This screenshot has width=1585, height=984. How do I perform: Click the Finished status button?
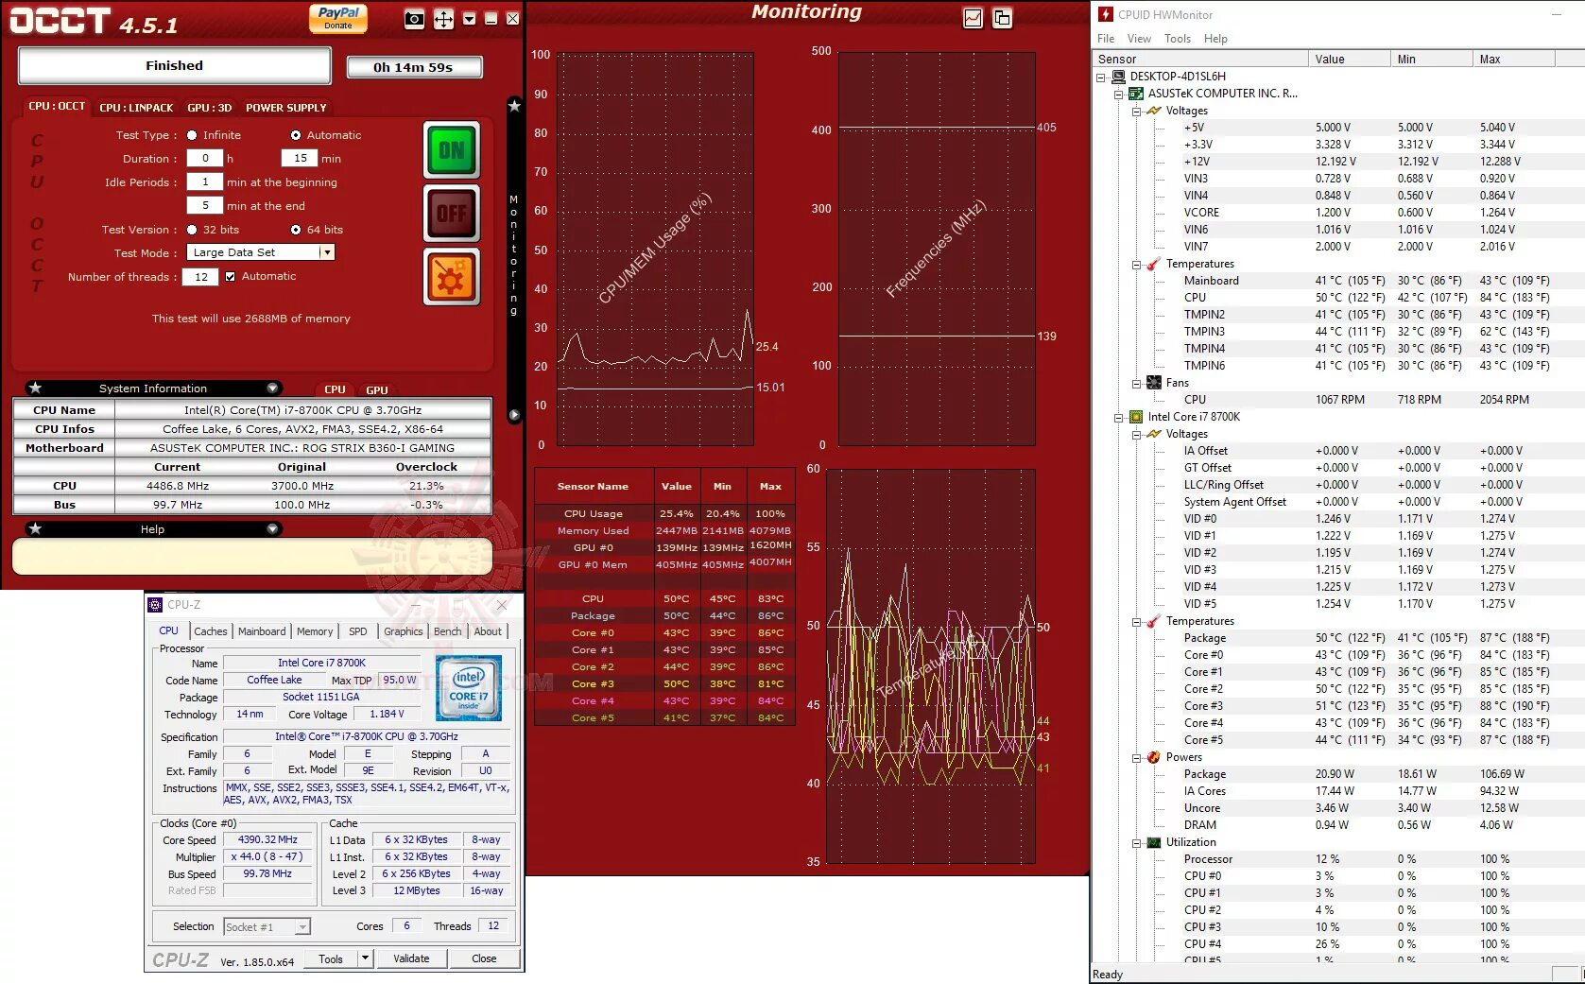click(174, 65)
